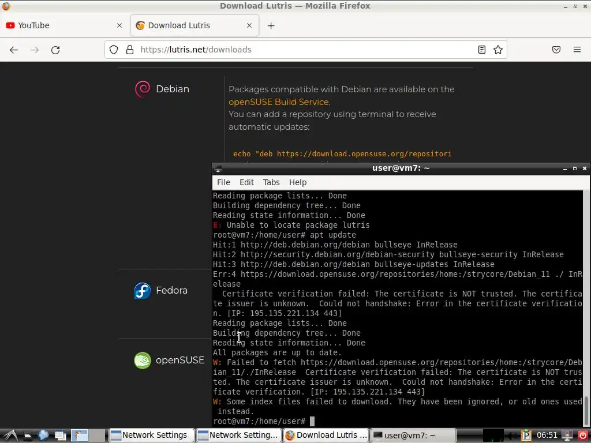Close the Download Lutris tab

pyautogui.click(x=249, y=25)
